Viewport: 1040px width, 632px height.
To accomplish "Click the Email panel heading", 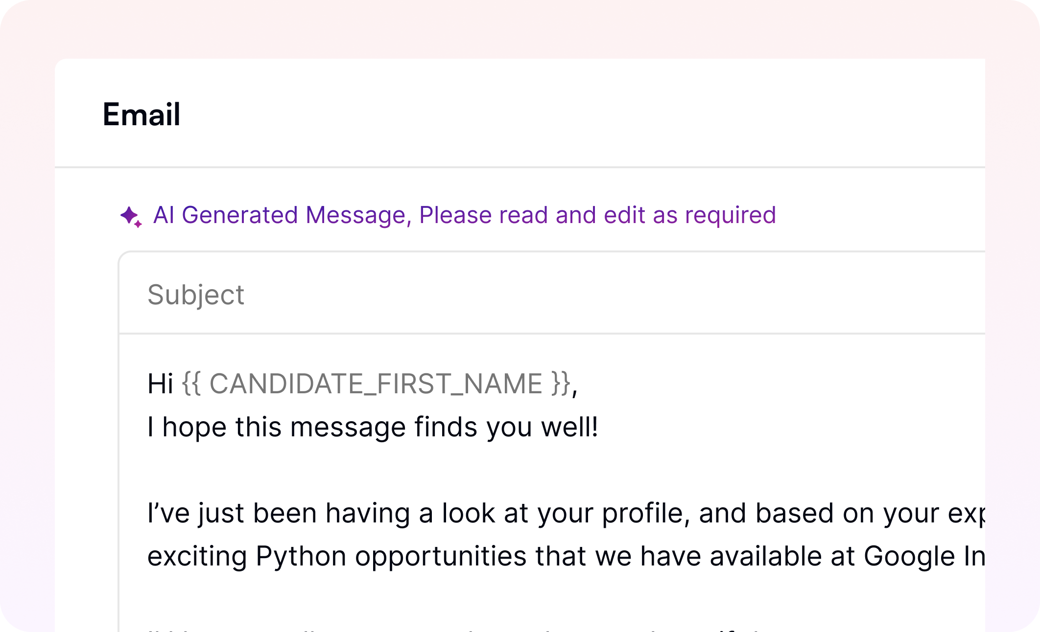I will coord(142,114).
